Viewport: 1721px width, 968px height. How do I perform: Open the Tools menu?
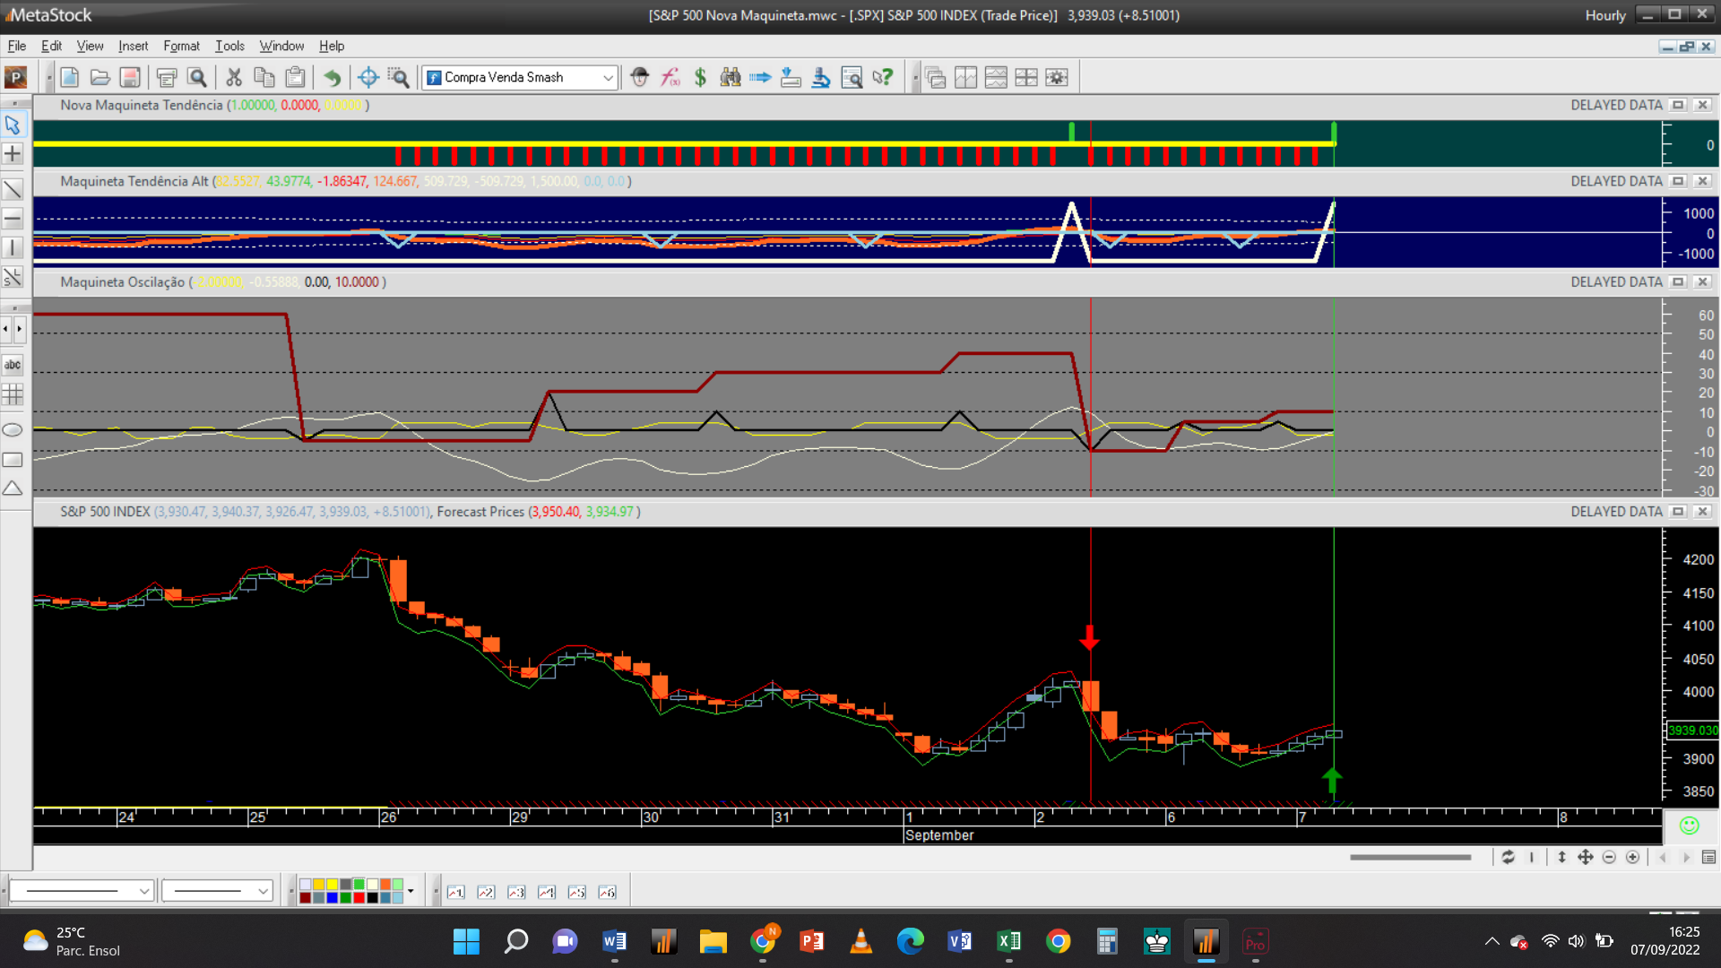(x=229, y=46)
